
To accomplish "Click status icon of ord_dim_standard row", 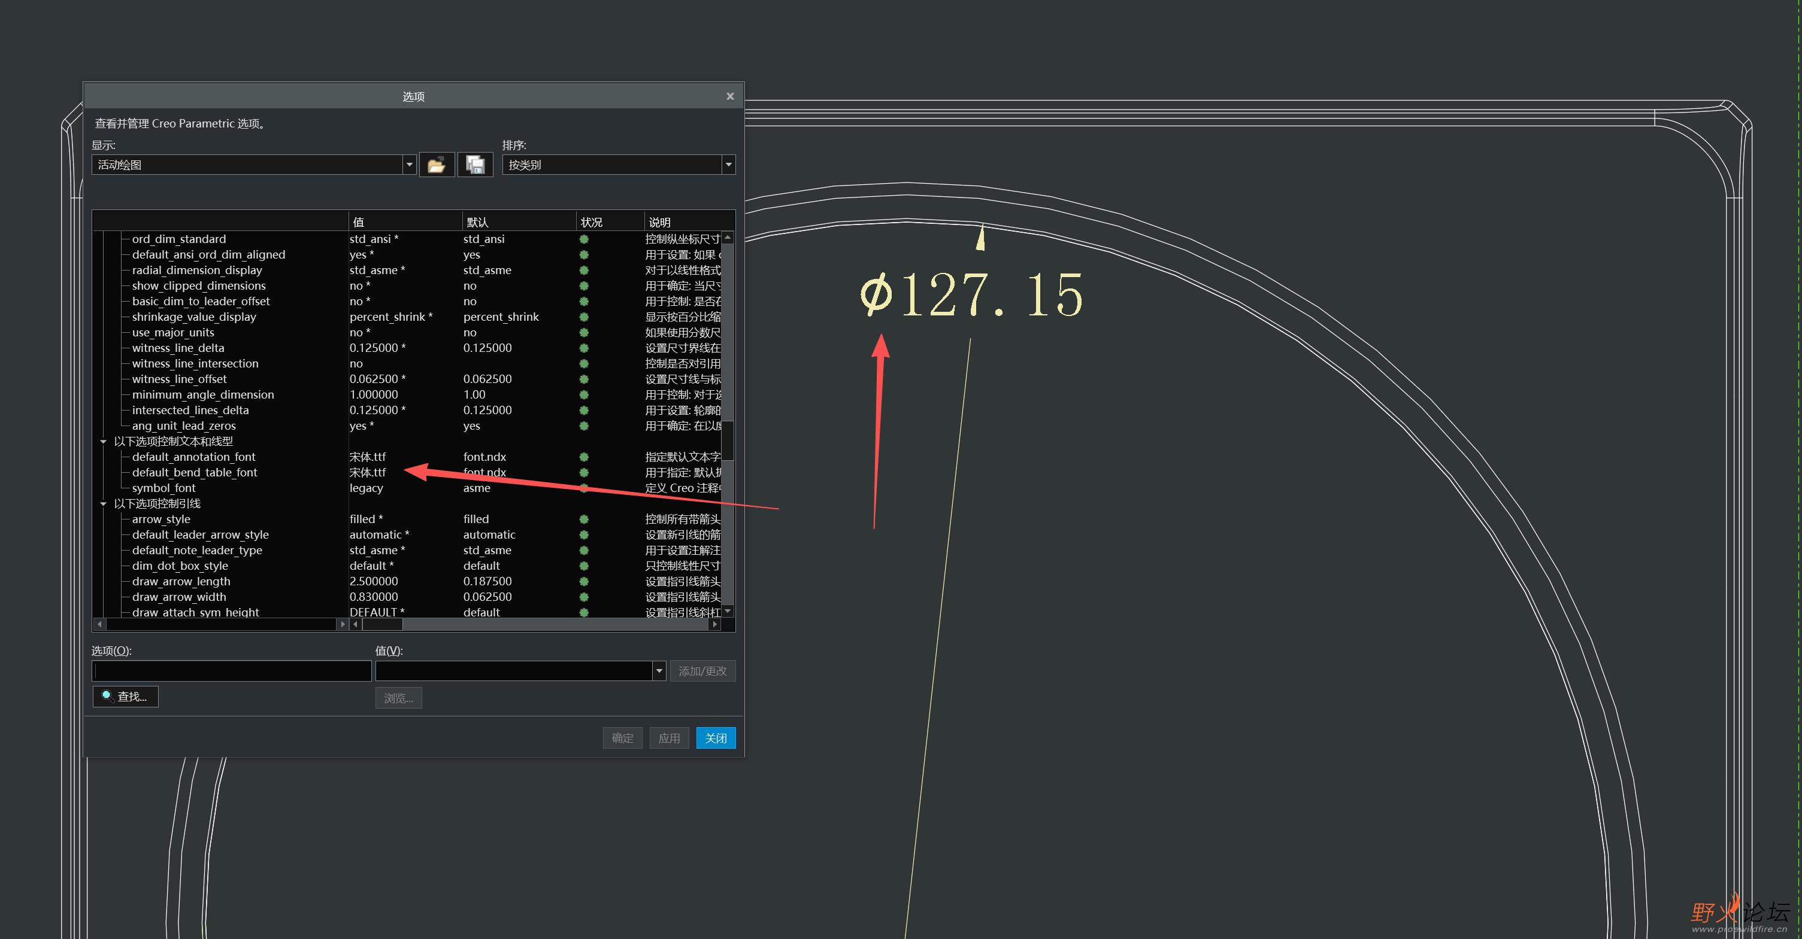I will click(x=583, y=239).
